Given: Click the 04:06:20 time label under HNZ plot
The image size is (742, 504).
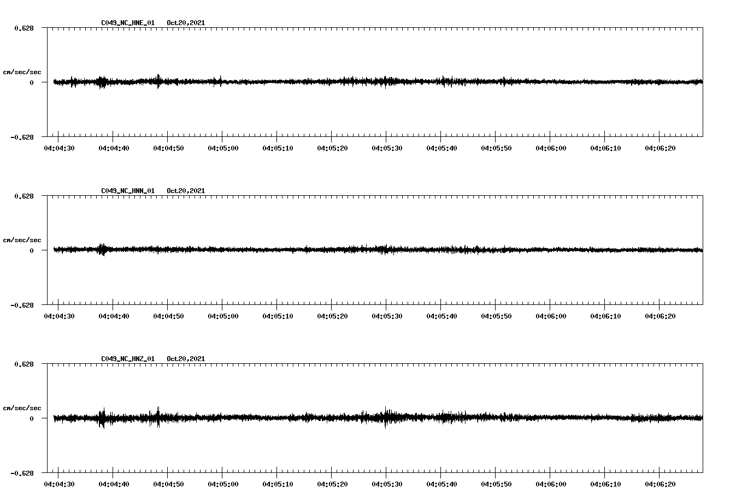Looking at the screenshot, I should coord(660,484).
